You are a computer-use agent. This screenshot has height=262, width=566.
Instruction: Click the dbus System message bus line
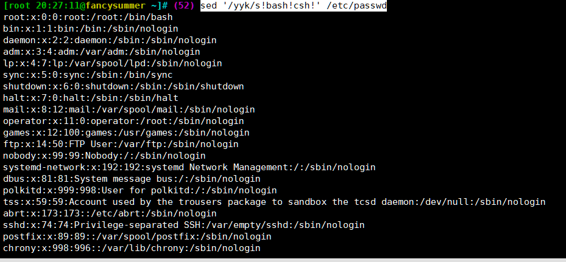(x=131, y=179)
